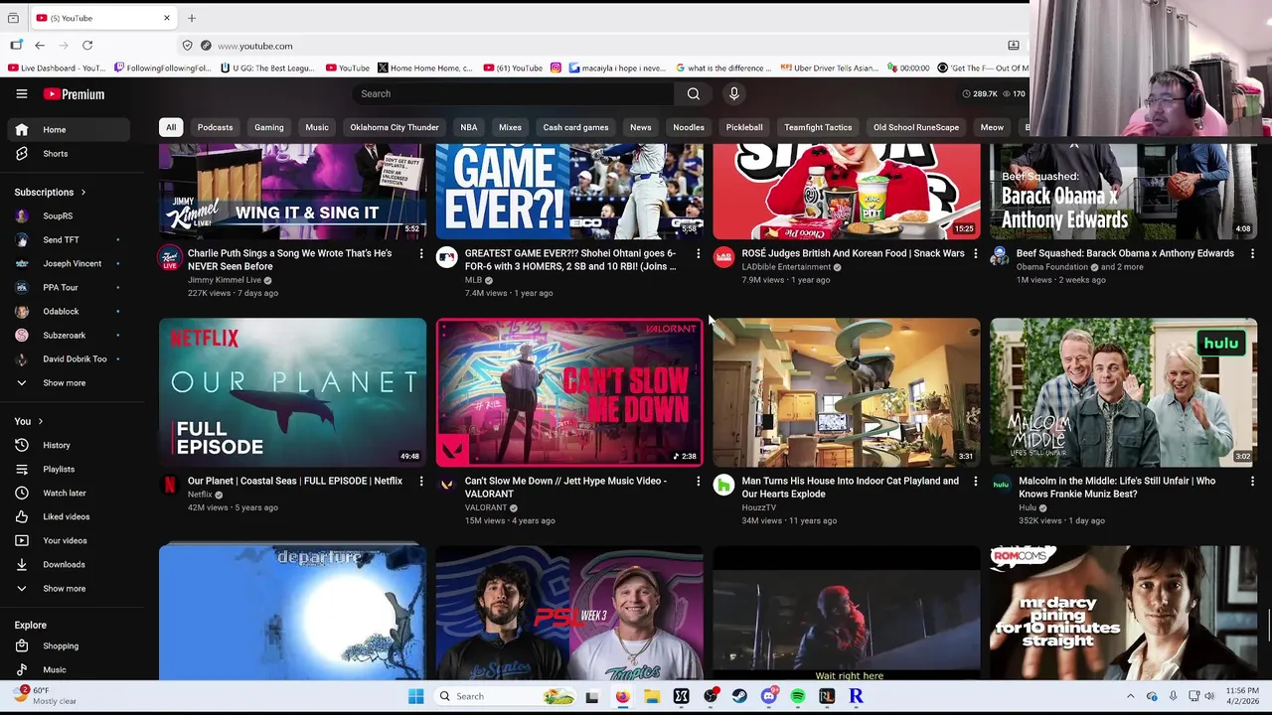The width and height of the screenshot is (1272, 715).
Task: Open the Jimmy Kimmel Live channel avatar
Action: [170, 258]
